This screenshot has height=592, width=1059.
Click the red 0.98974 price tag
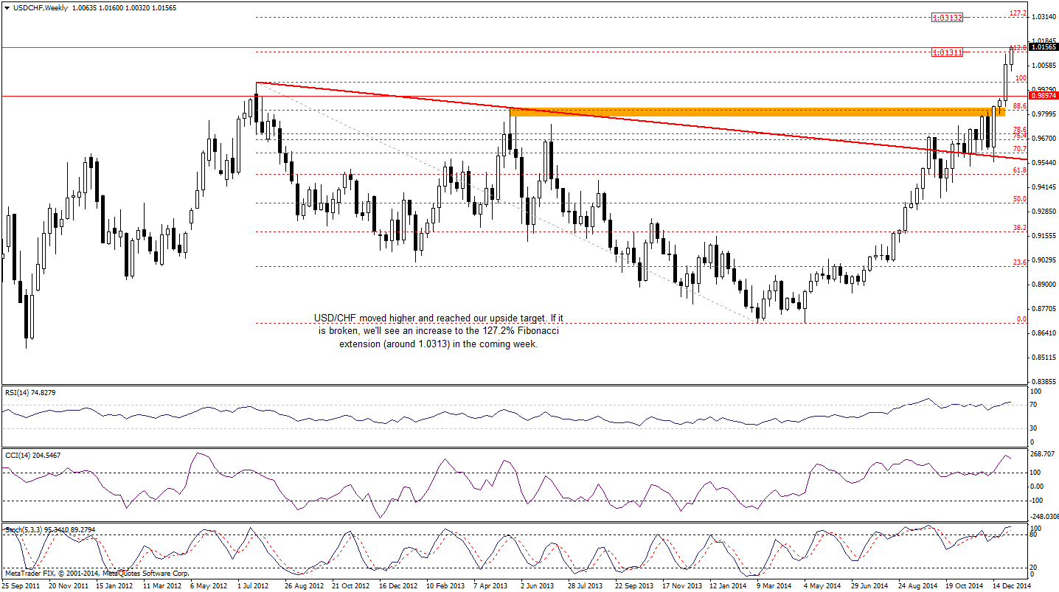coord(1043,95)
